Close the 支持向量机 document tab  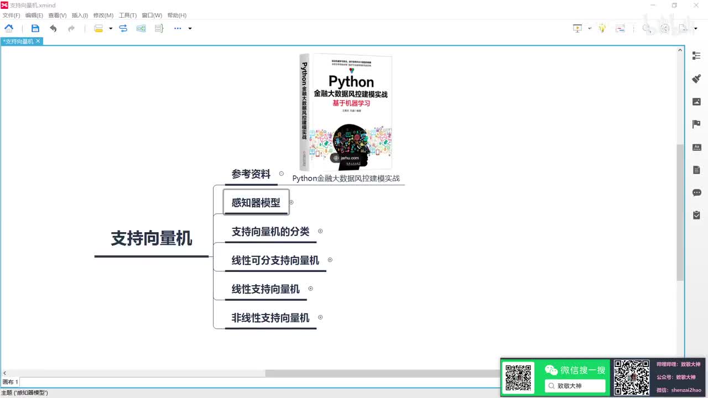point(38,41)
